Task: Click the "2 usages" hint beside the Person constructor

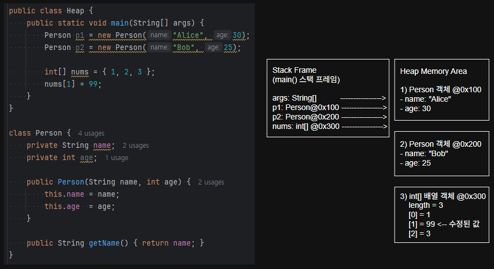Action: [211, 182]
